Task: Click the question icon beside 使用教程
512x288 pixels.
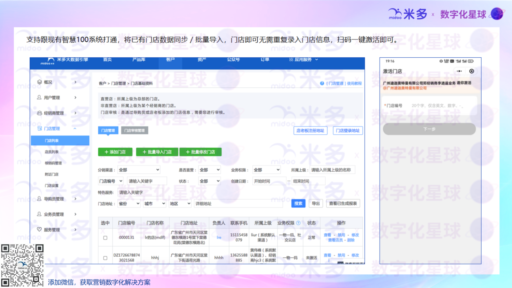Action: coord(322,84)
